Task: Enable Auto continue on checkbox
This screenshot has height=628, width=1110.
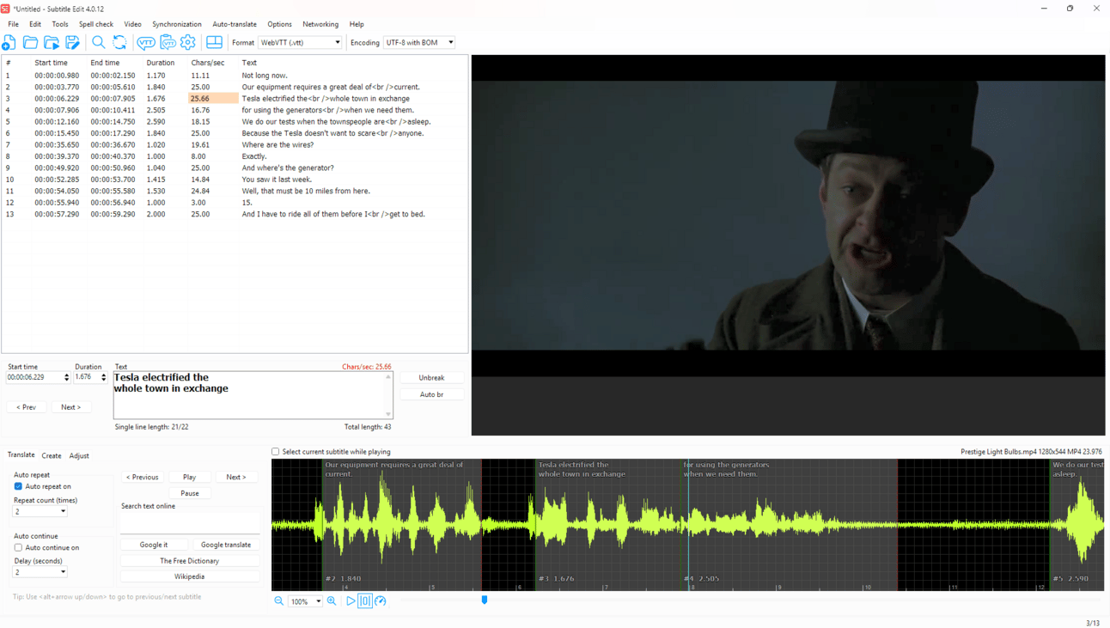Action: [18, 547]
